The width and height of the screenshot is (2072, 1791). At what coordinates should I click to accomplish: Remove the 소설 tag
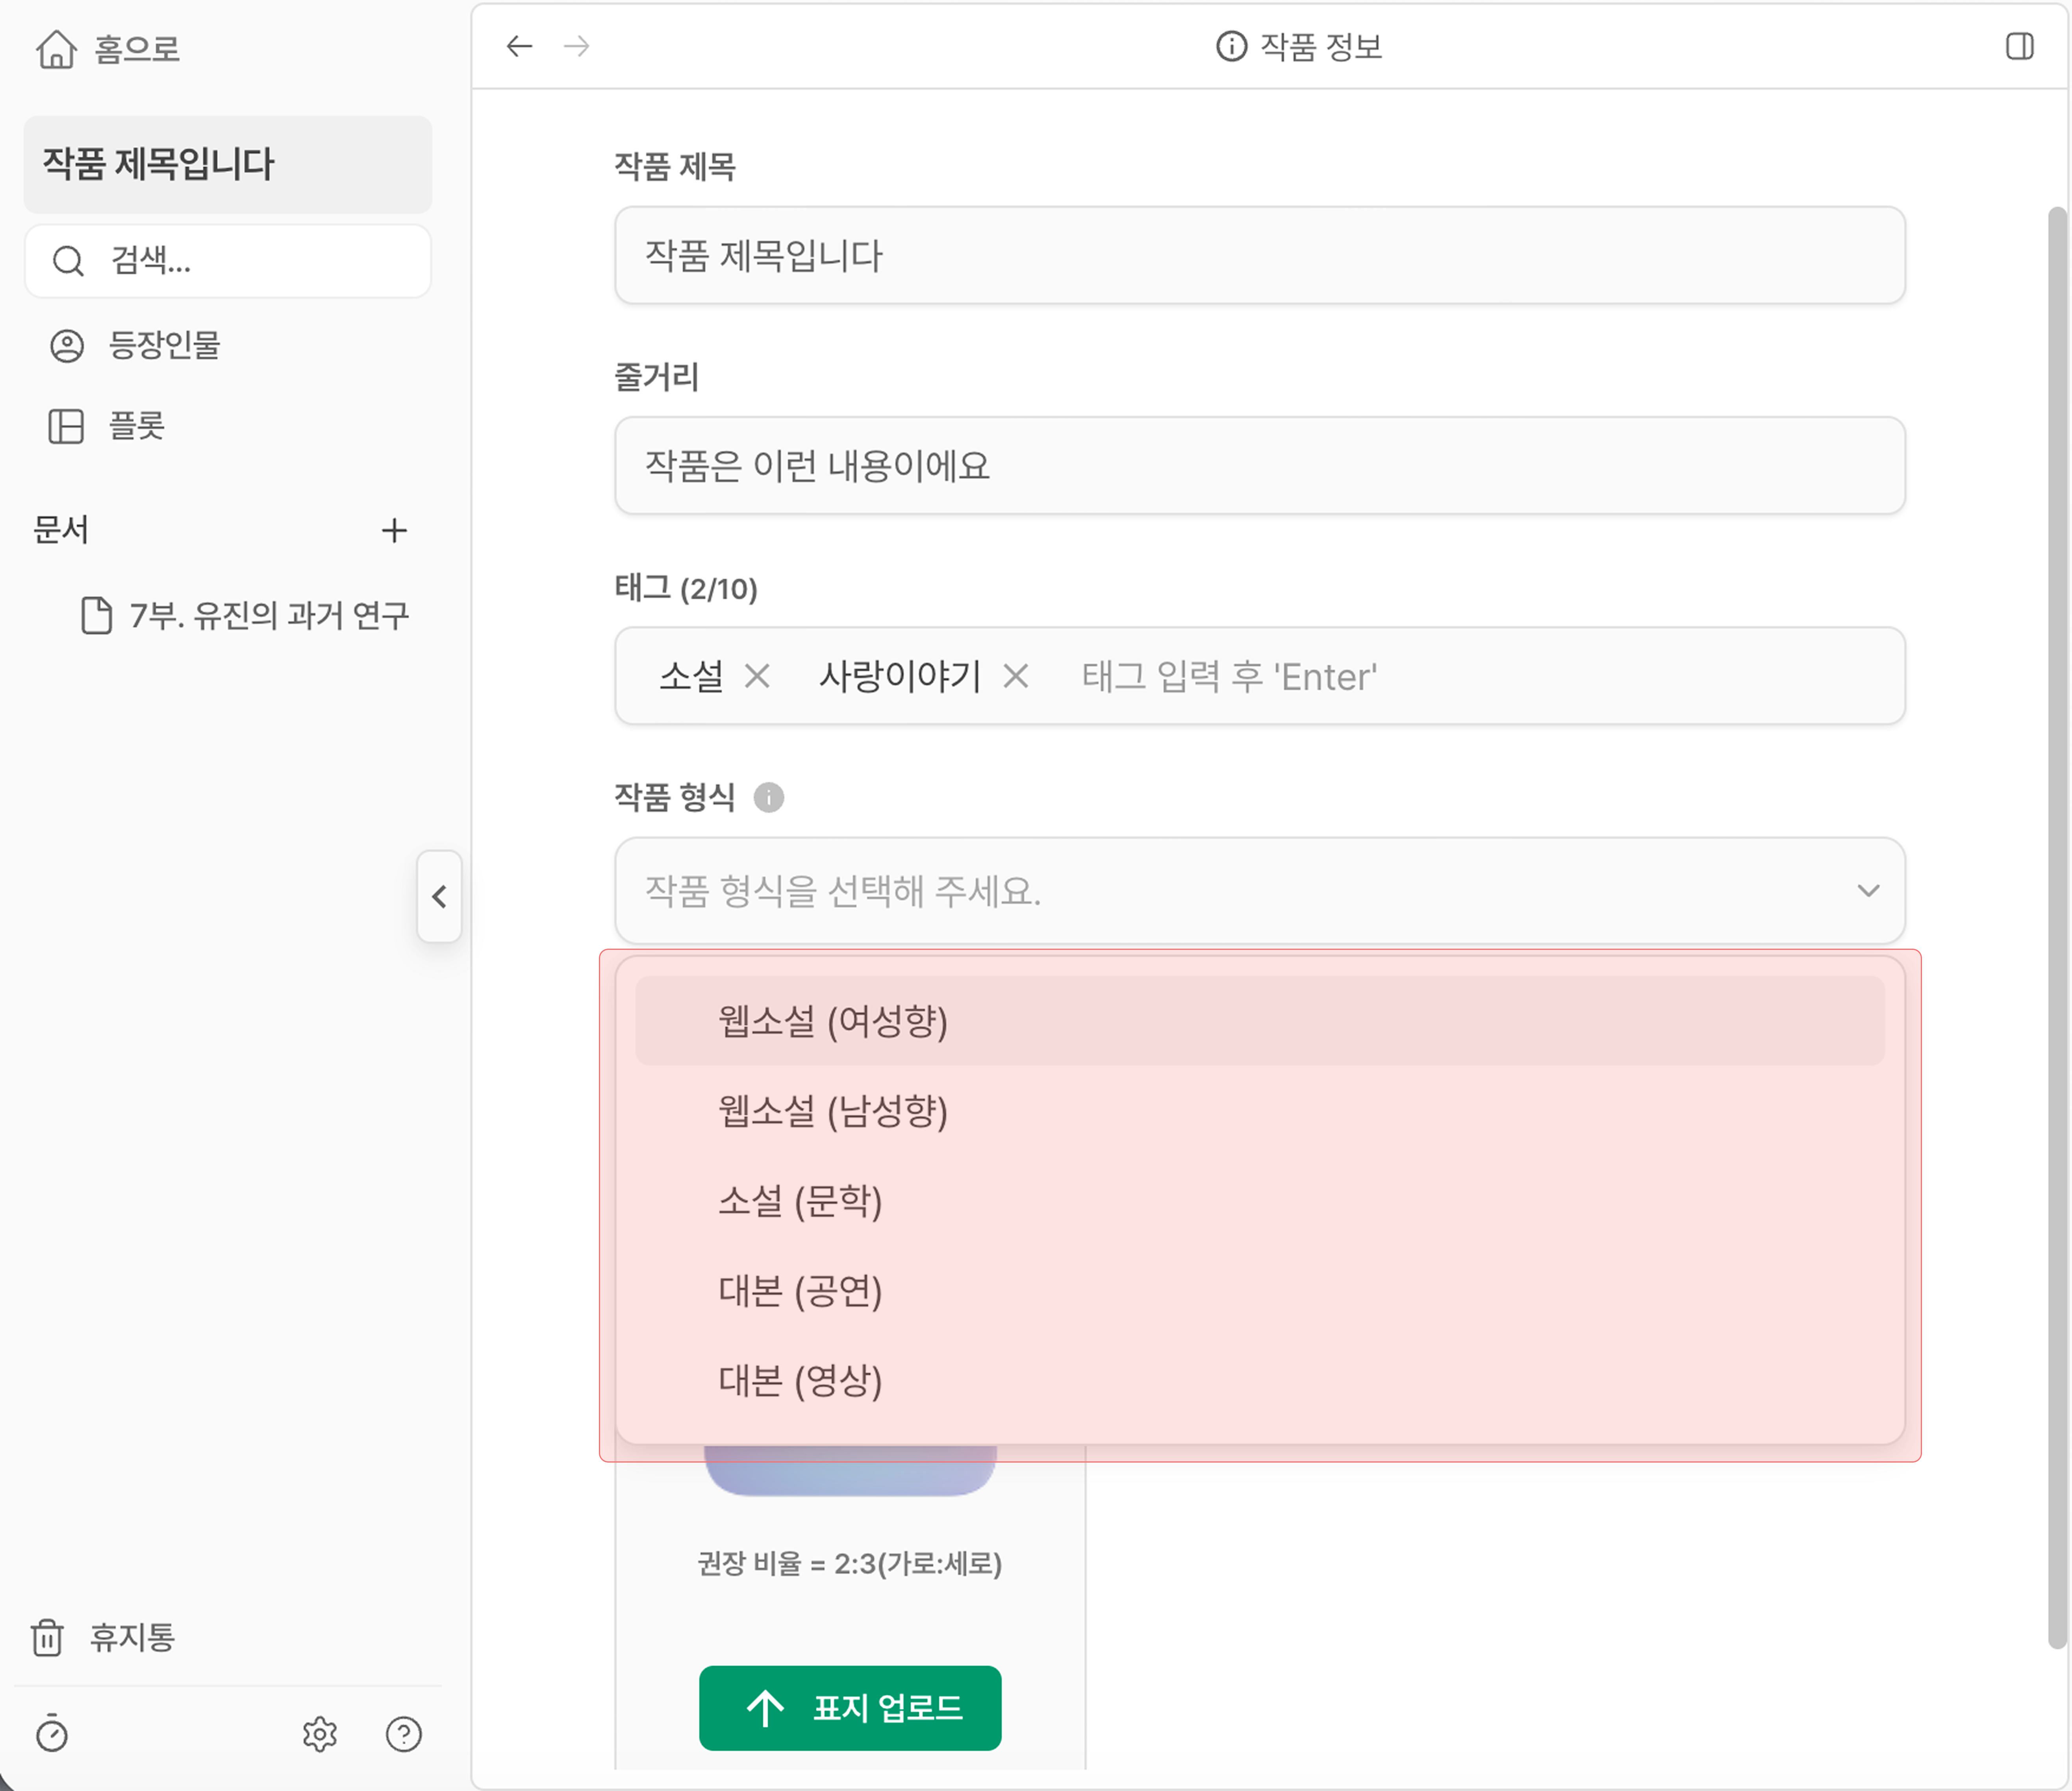coord(757,677)
